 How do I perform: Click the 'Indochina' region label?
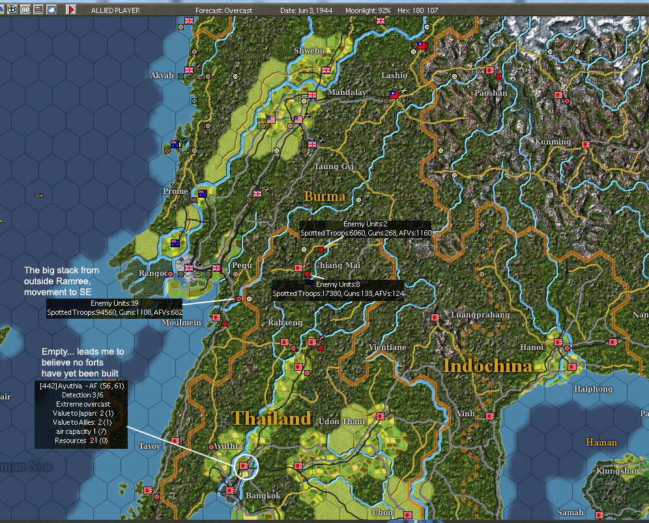[x=487, y=366]
